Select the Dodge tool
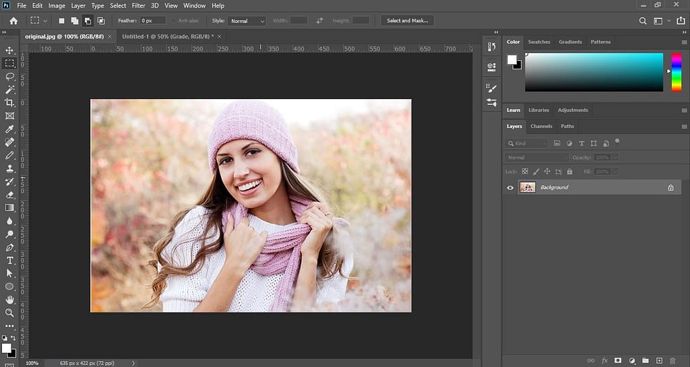The width and height of the screenshot is (690, 367). point(9,234)
